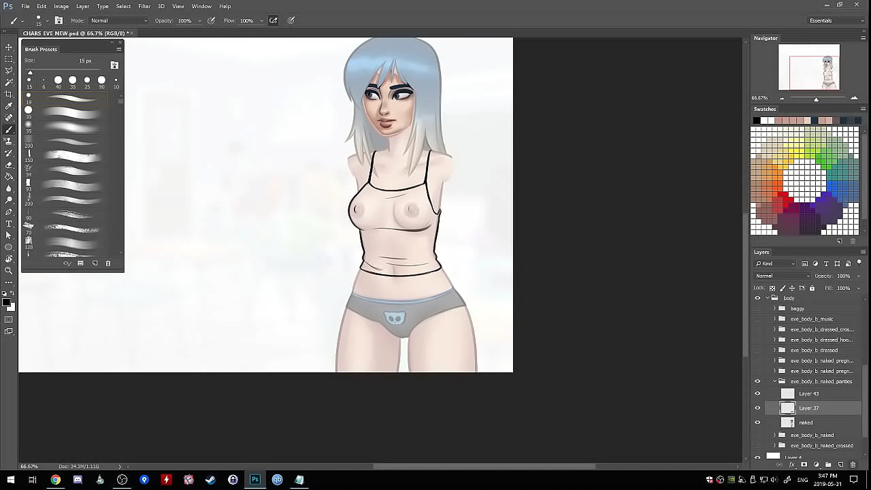Open the brush Mode dropdown
Image resolution: width=871 pixels, height=490 pixels.
[119, 20]
